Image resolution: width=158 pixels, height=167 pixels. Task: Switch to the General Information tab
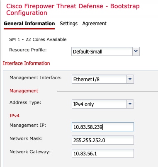[x=29, y=24]
